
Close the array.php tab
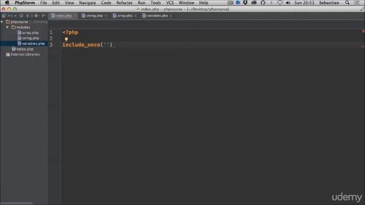(135, 16)
